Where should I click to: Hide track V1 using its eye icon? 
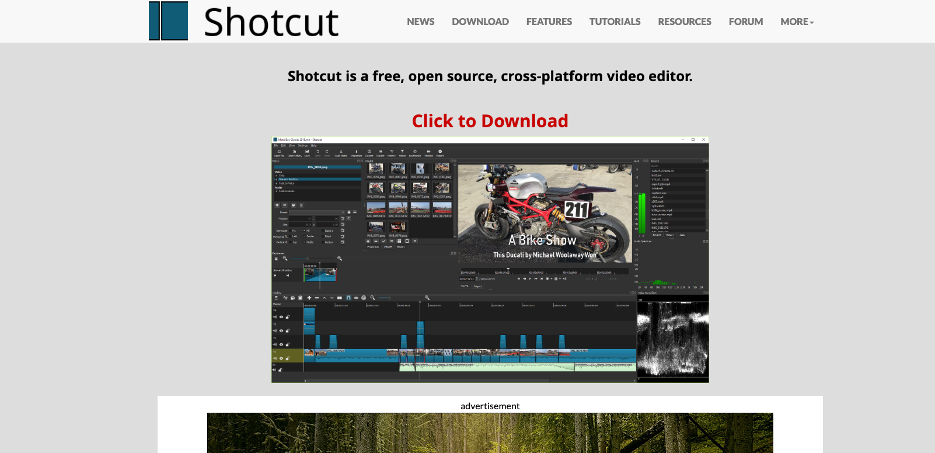[281, 358]
